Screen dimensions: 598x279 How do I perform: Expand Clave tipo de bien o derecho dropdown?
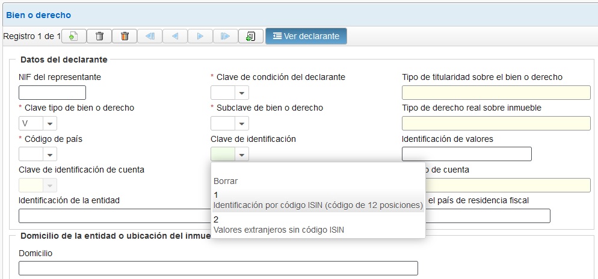pos(50,123)
